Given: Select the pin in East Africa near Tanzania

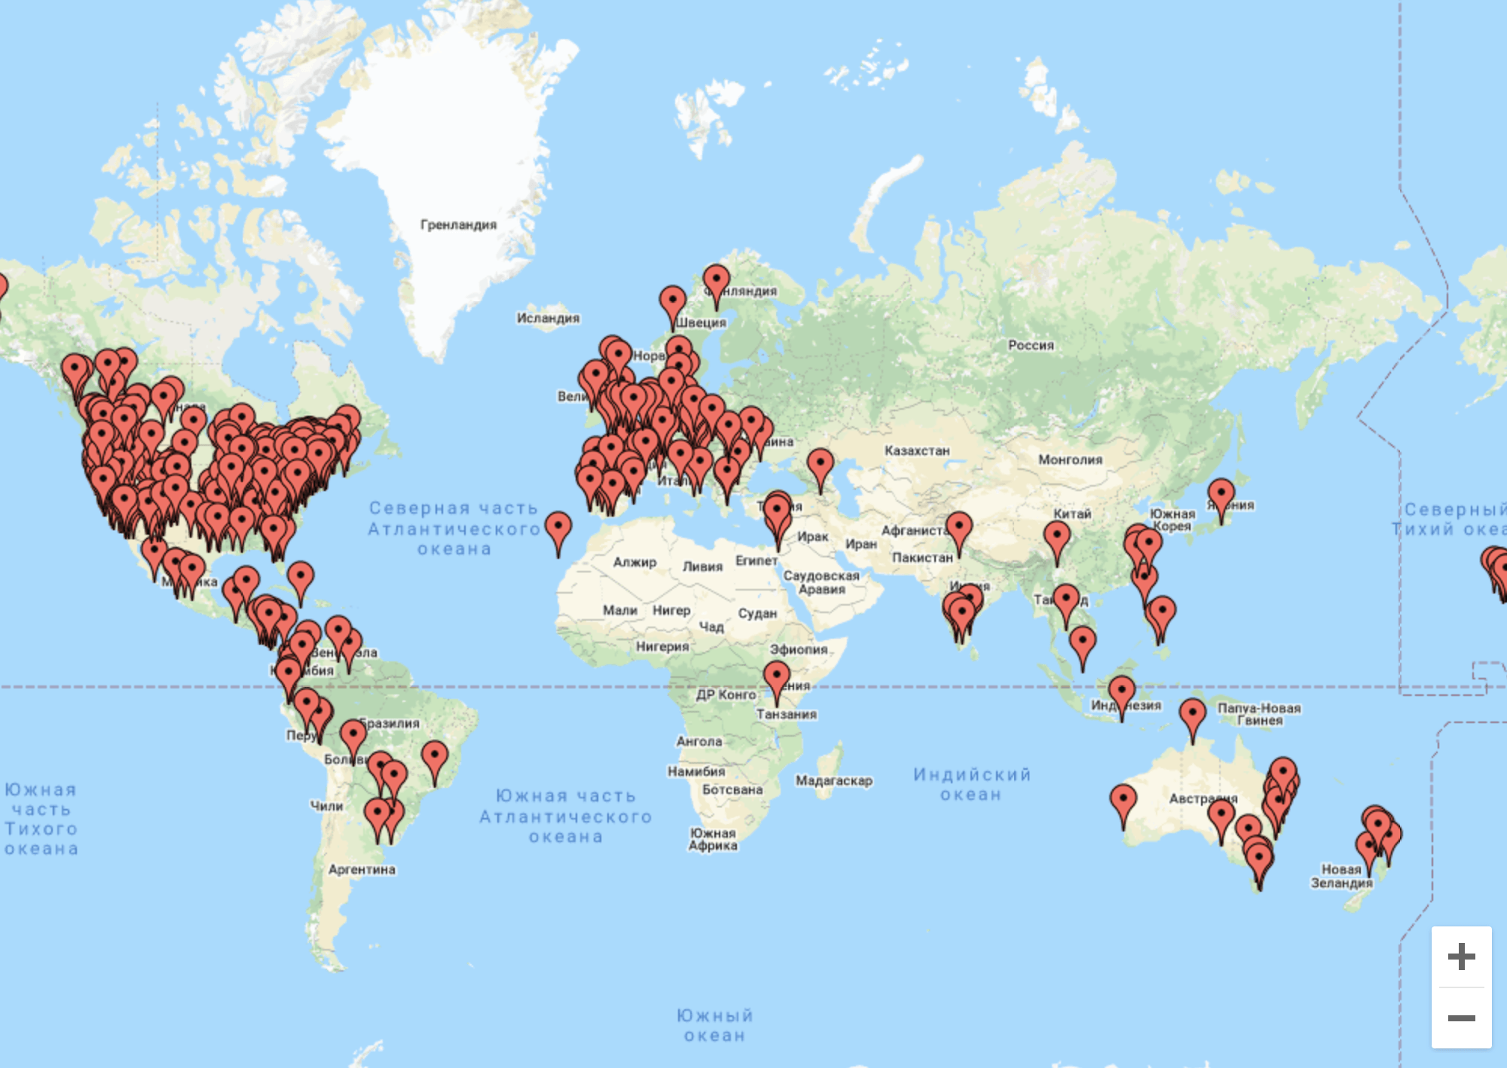Looking at the screenshot, I should 777,682.
